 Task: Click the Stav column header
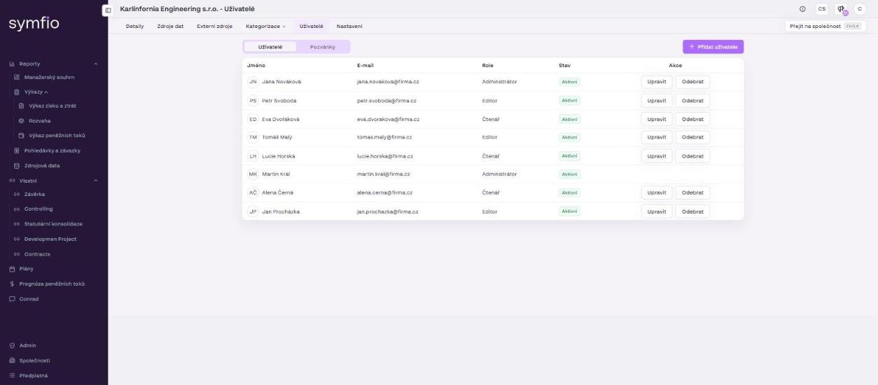click(564, 65)
